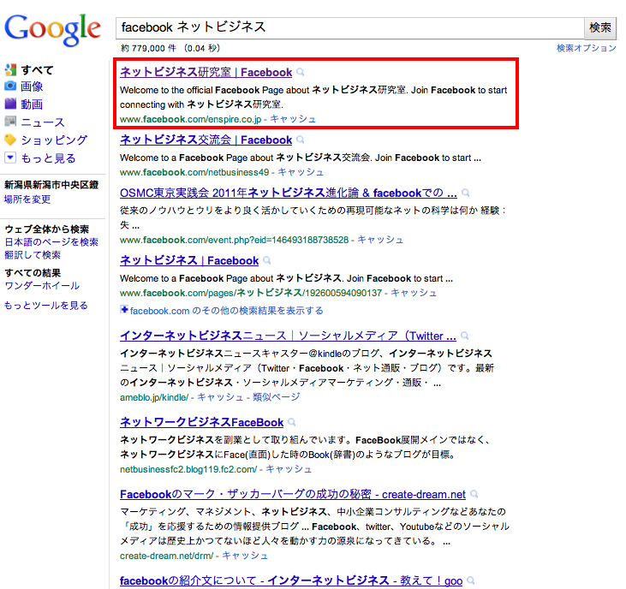
Task: Click the www.facebook.com/enspire.co.jp URL text
Action: coord(190,119)
